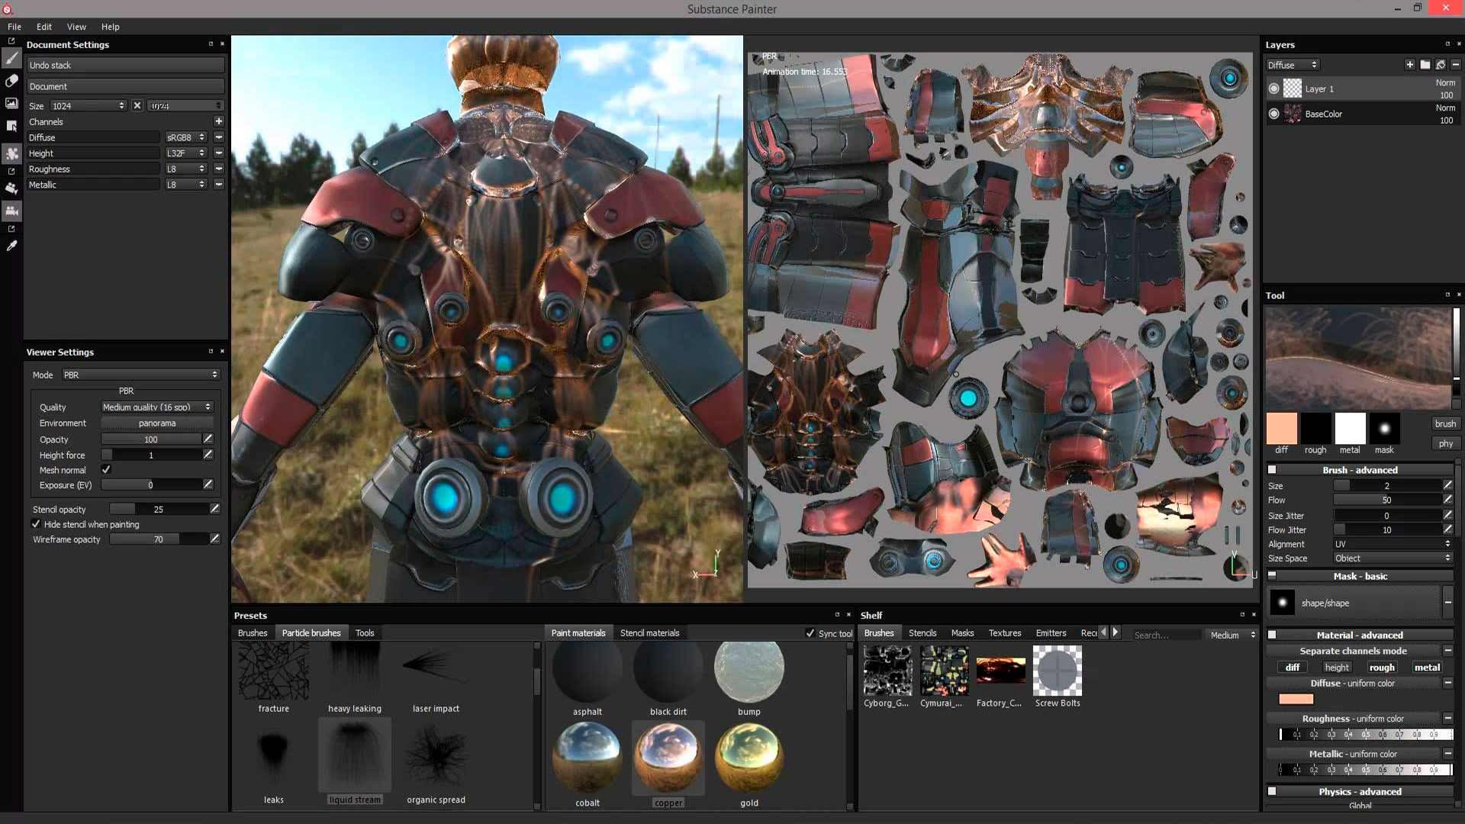Hide the BaseColor layer visibility
This screenshot has height=824, width=1465.
tap(1274, 114)
